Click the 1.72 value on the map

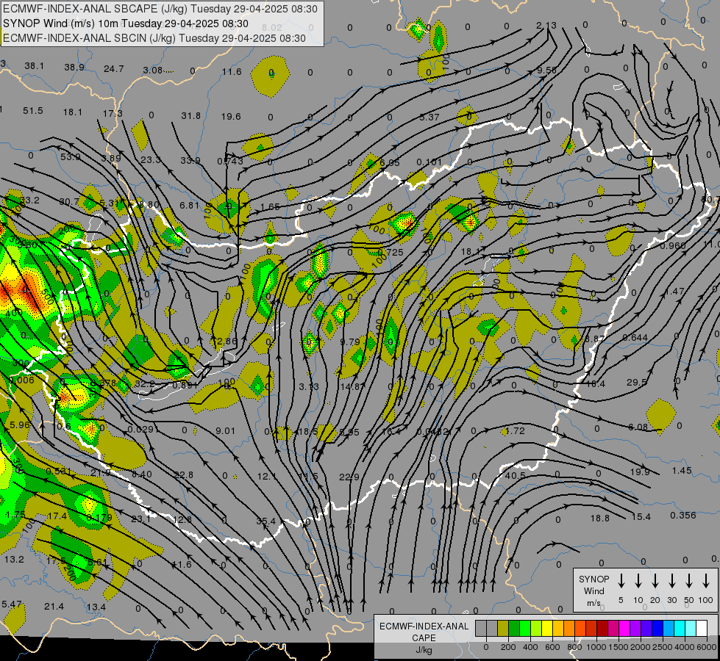[x=514, y=430]
